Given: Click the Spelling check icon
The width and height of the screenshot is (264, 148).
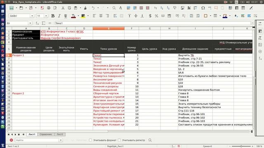Looking at the screenshot, I should coord(120,8).
